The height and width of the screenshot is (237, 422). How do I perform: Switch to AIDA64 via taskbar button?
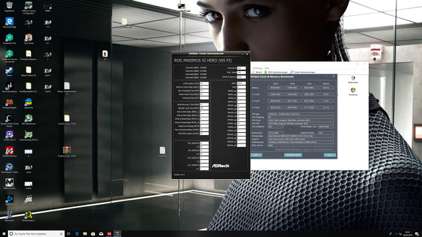[109, 234]
